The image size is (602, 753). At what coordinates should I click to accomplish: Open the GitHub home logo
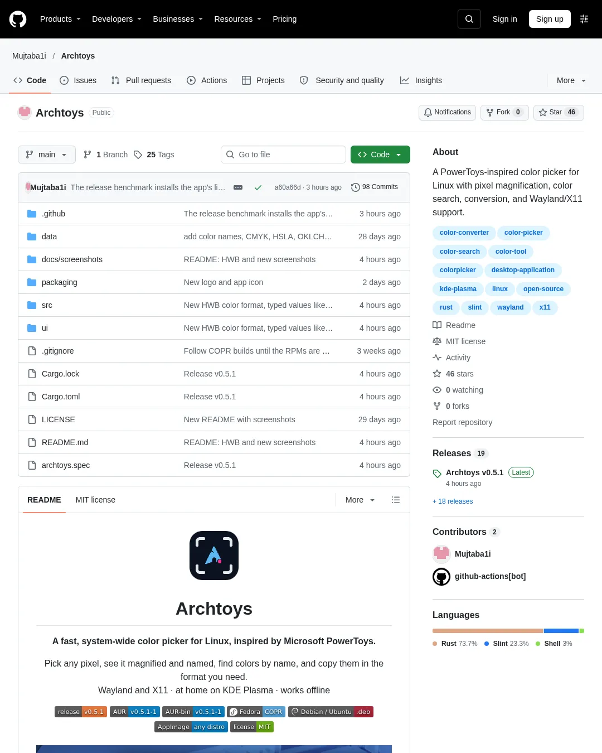coord(18,19)
